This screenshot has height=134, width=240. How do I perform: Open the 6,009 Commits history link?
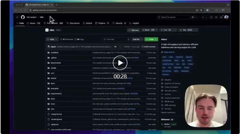click(149, 47)
